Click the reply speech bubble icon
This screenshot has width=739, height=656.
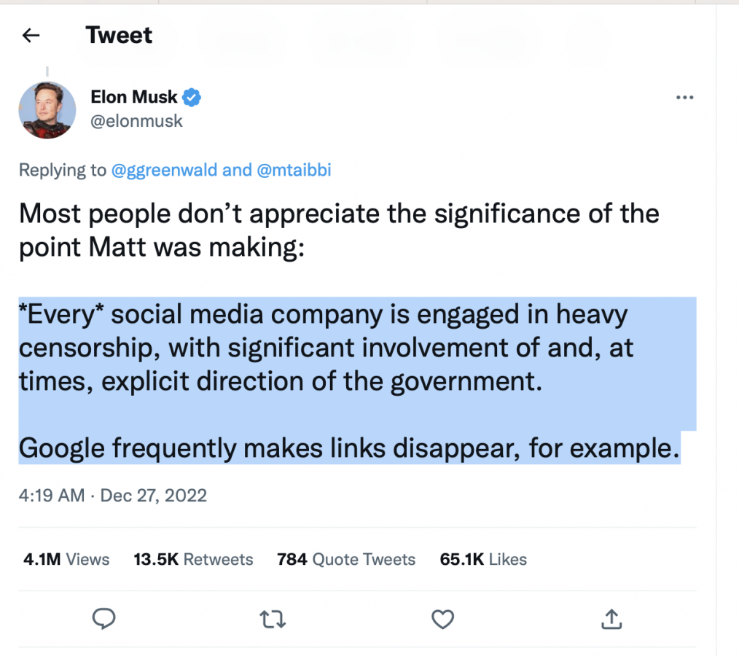[104, 619]
